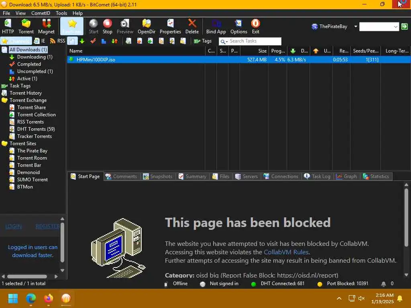
Task: Stop the selected download task
Action: [108, 26]
